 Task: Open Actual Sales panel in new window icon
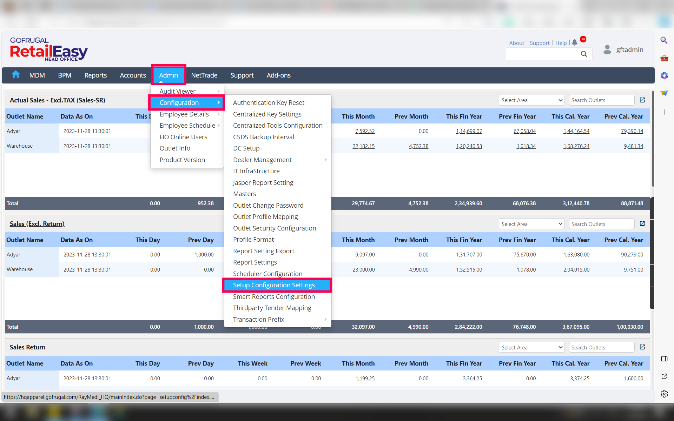point(642,100)
